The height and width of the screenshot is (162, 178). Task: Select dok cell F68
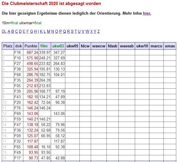[18, 75]
